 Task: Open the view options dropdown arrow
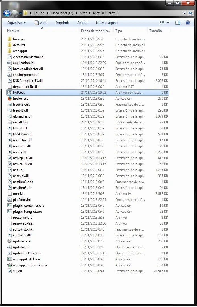coord(168,23)
